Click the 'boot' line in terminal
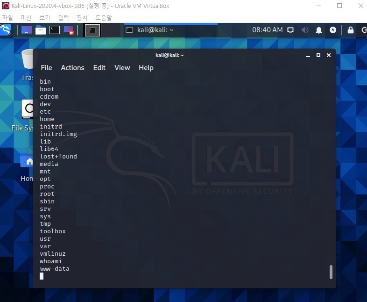 [x=47, y=89]
